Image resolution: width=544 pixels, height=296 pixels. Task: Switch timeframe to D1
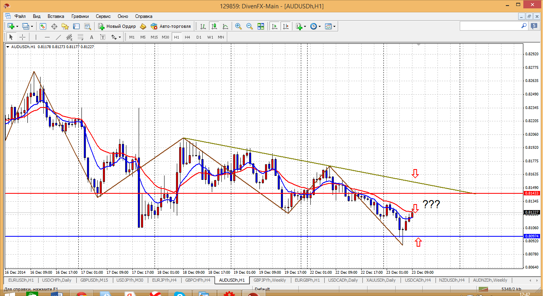pos(199,37)
